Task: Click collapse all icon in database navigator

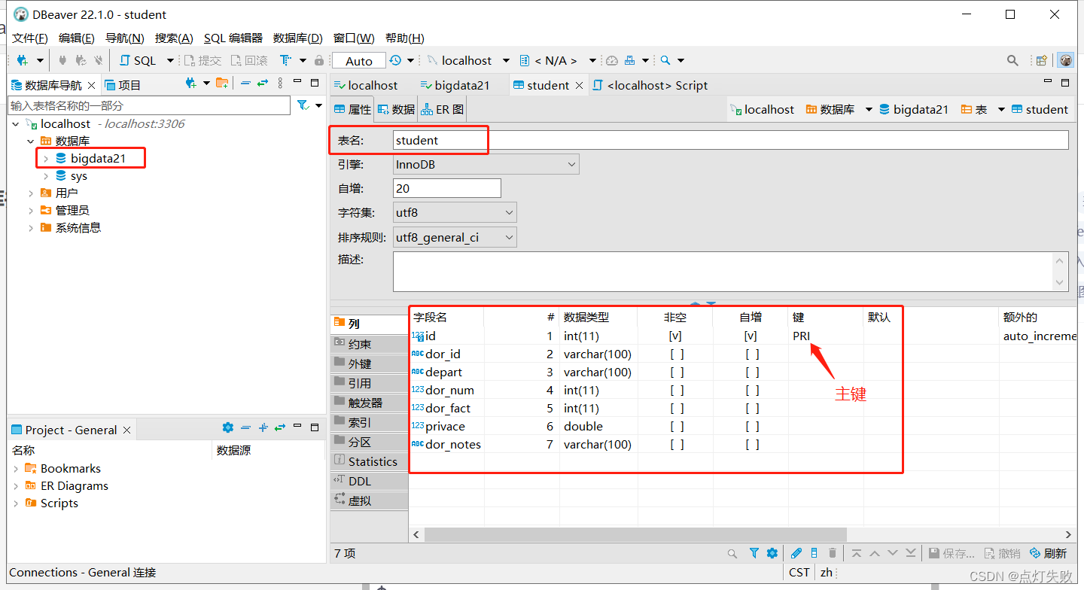Action: (x=245, y=83)
